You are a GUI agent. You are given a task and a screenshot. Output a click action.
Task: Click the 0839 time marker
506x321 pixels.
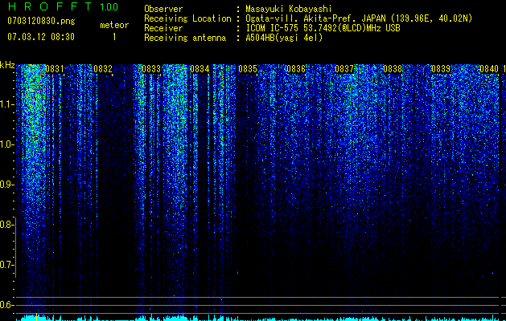pos(441,69)
